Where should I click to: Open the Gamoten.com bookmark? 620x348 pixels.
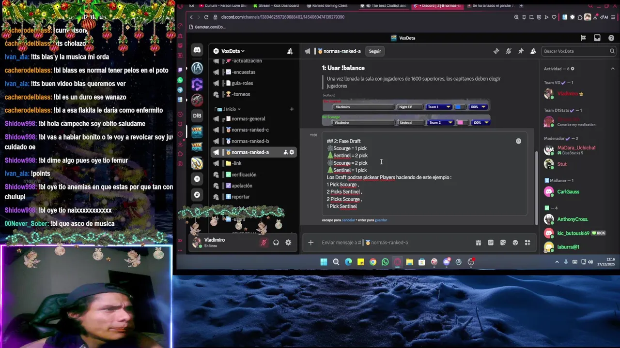(207, 27)
